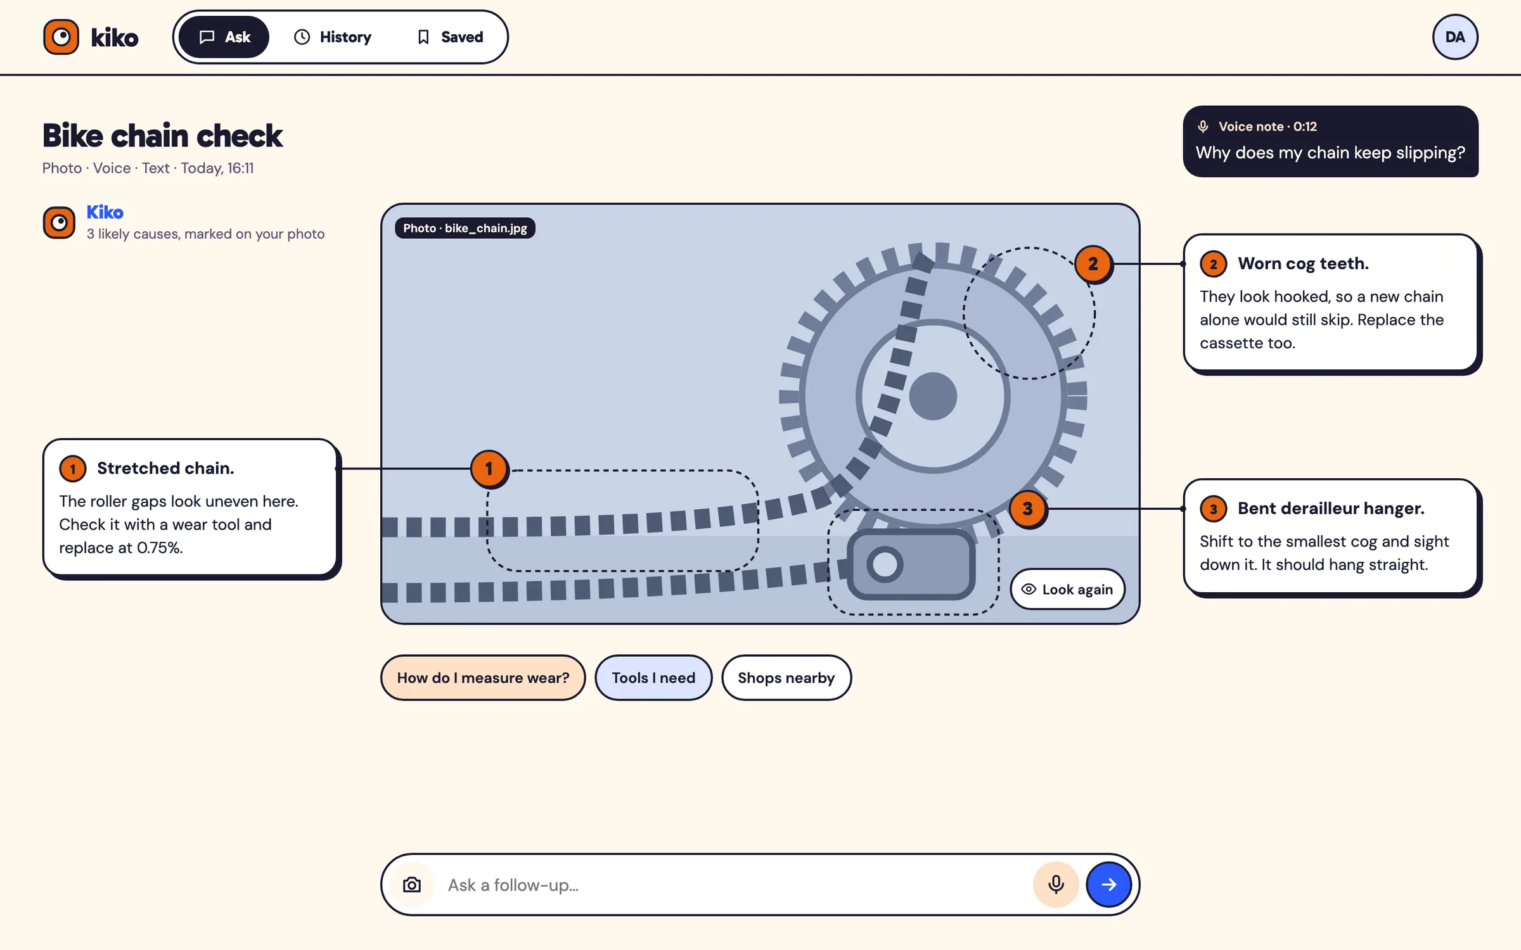Click the Photo · bike_chain.jpg label

click(465, 228)
